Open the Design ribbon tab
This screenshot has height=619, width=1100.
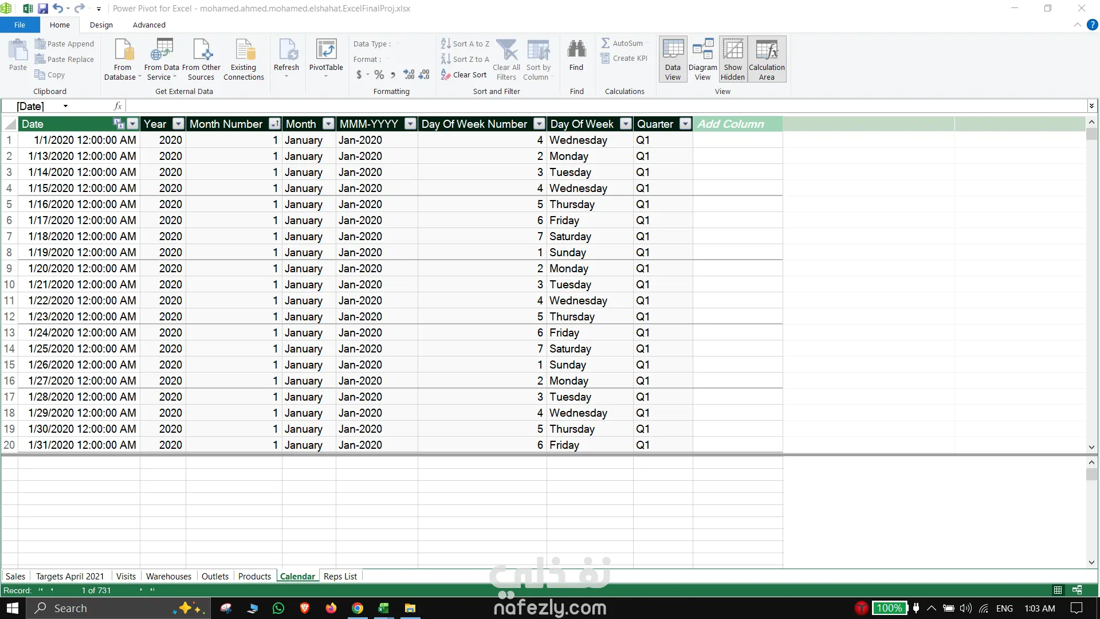point(101,25)
